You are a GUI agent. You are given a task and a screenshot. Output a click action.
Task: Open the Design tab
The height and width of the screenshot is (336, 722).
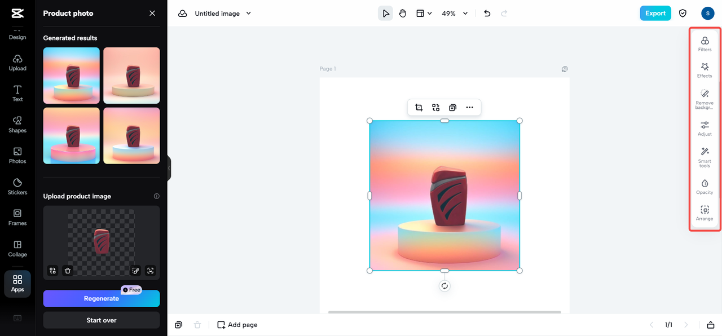17,35
